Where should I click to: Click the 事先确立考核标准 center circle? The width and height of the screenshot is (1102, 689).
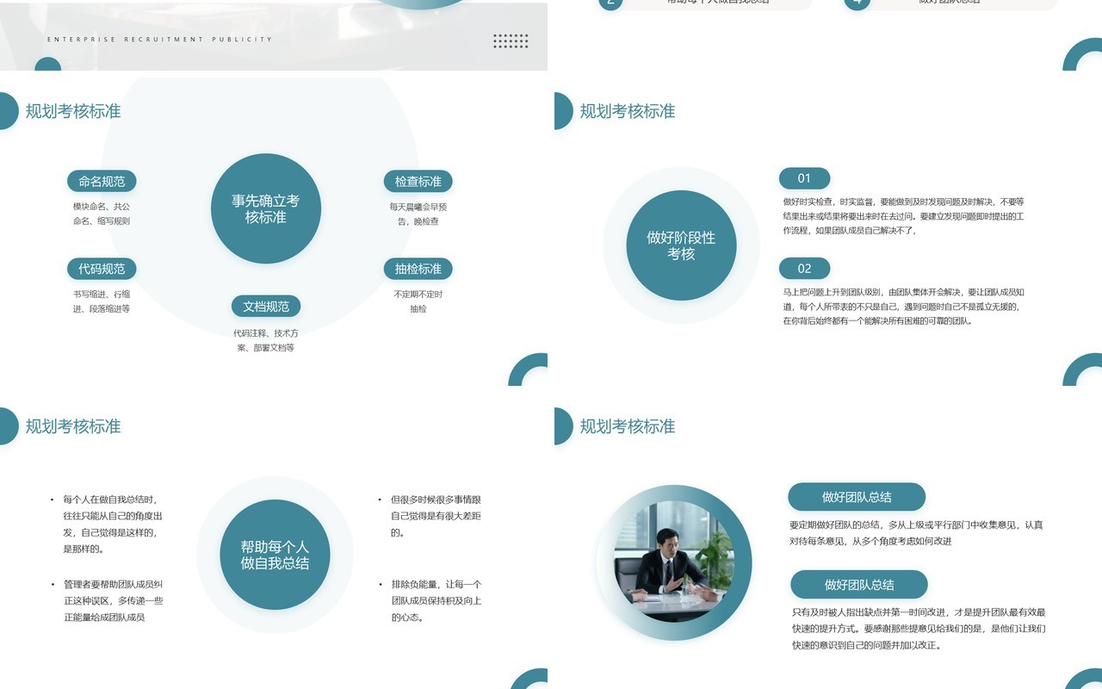(266, 208)
